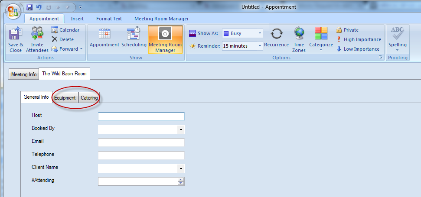Open the Reminder 15 minutes dropdown
Image resolution: width=421 pixels, height=197 pixels.
coord(260,46)
